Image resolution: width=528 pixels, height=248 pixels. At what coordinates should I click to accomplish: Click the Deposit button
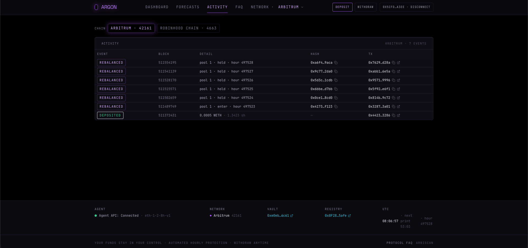[342, 7]
